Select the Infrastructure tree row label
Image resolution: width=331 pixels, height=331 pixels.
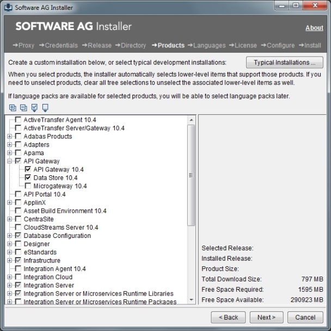[42, 260]
